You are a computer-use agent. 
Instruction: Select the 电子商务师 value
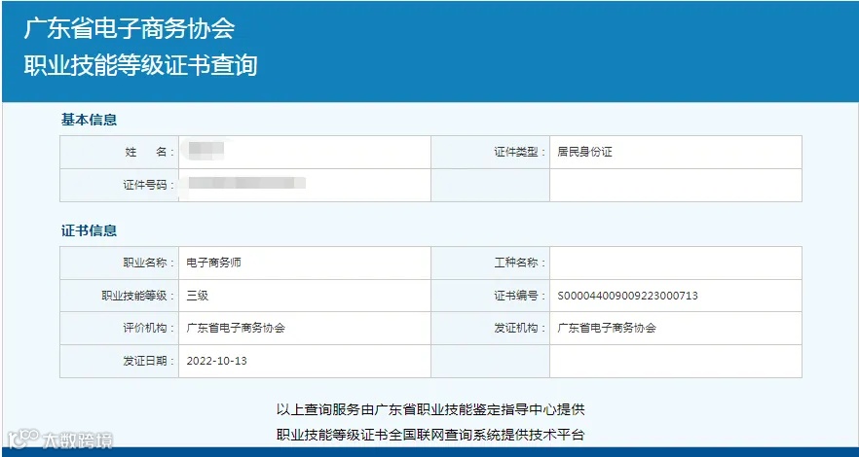[x=213, y=263]
